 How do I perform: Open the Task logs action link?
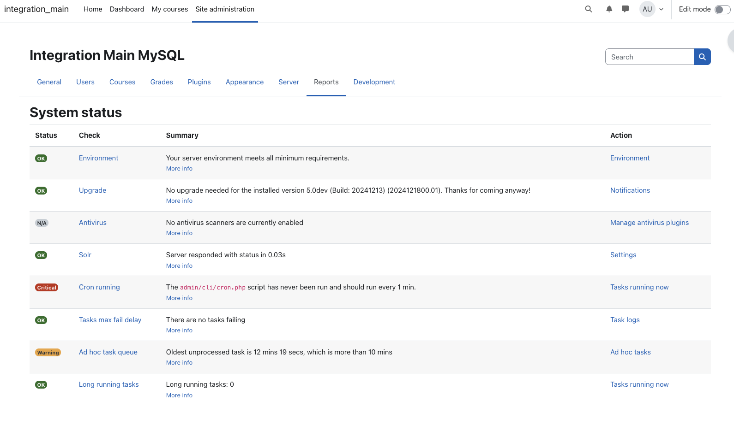pos(625,320)
